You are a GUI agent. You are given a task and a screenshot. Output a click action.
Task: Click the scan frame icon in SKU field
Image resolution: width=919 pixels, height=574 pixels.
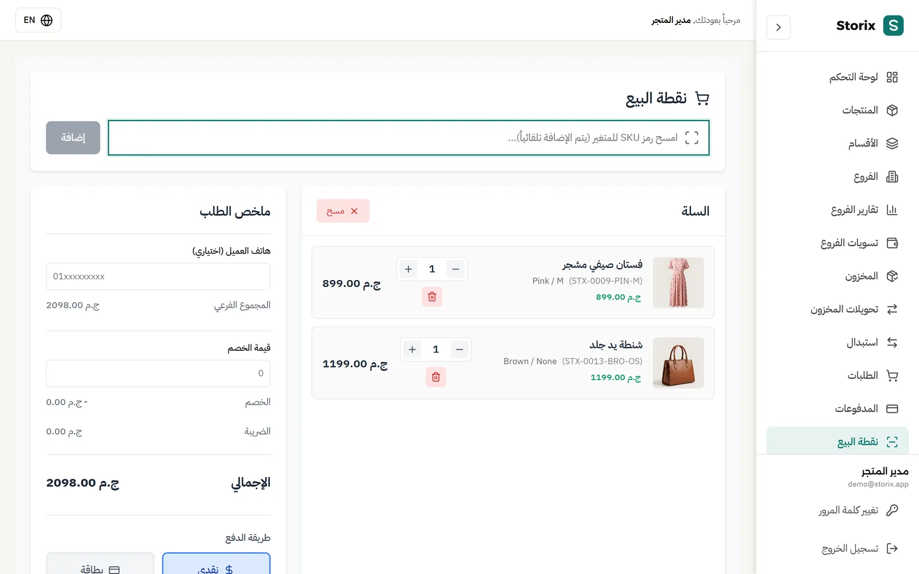(692, 138)
